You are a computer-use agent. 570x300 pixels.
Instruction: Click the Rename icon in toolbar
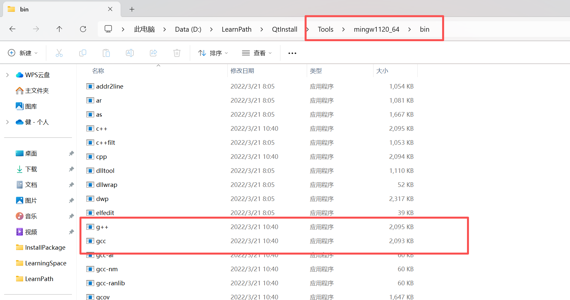pos(130,53)
